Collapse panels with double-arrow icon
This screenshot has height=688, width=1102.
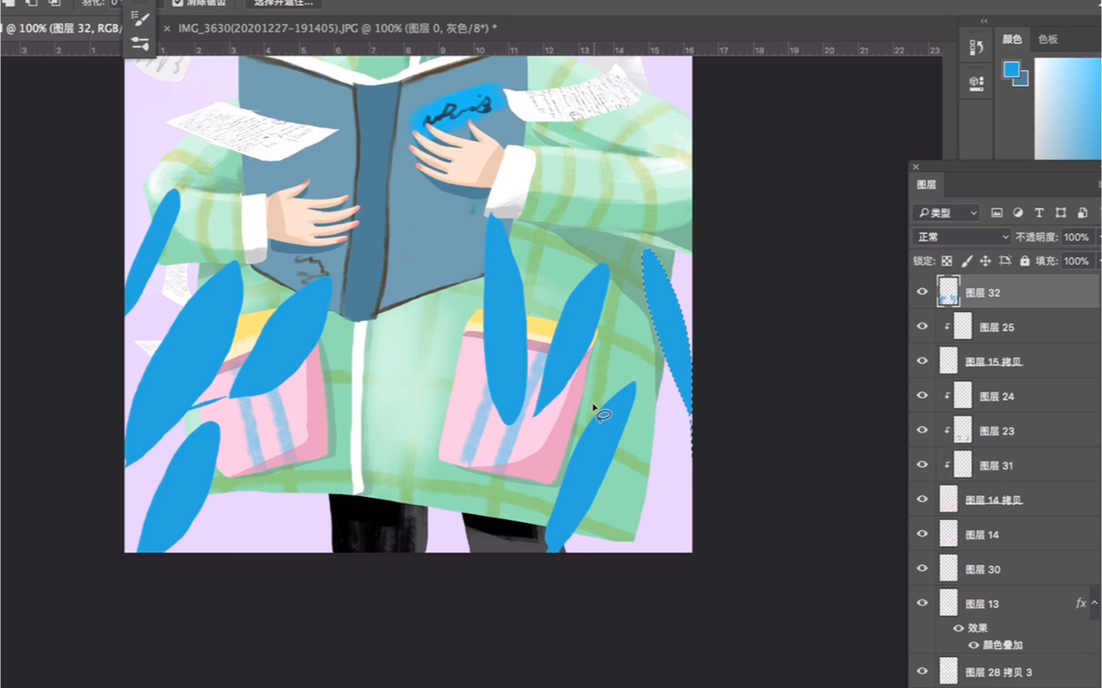point(984,21)
